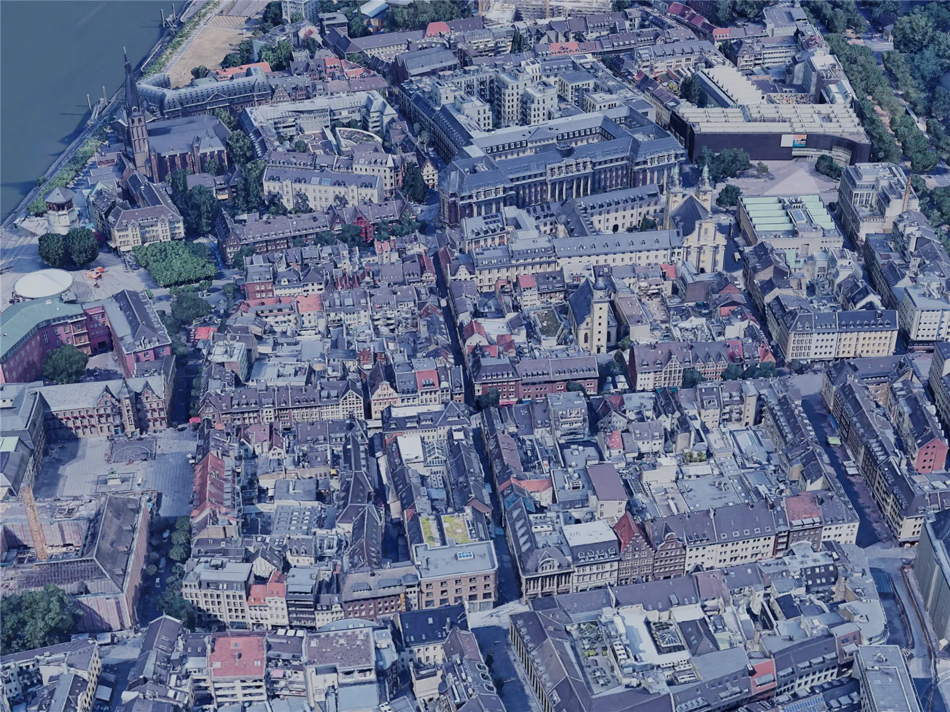The image size is (950, 712).
Task: Select the rooftop garden with two green patches
Action: pyautogui.click(x=446, y=529)
